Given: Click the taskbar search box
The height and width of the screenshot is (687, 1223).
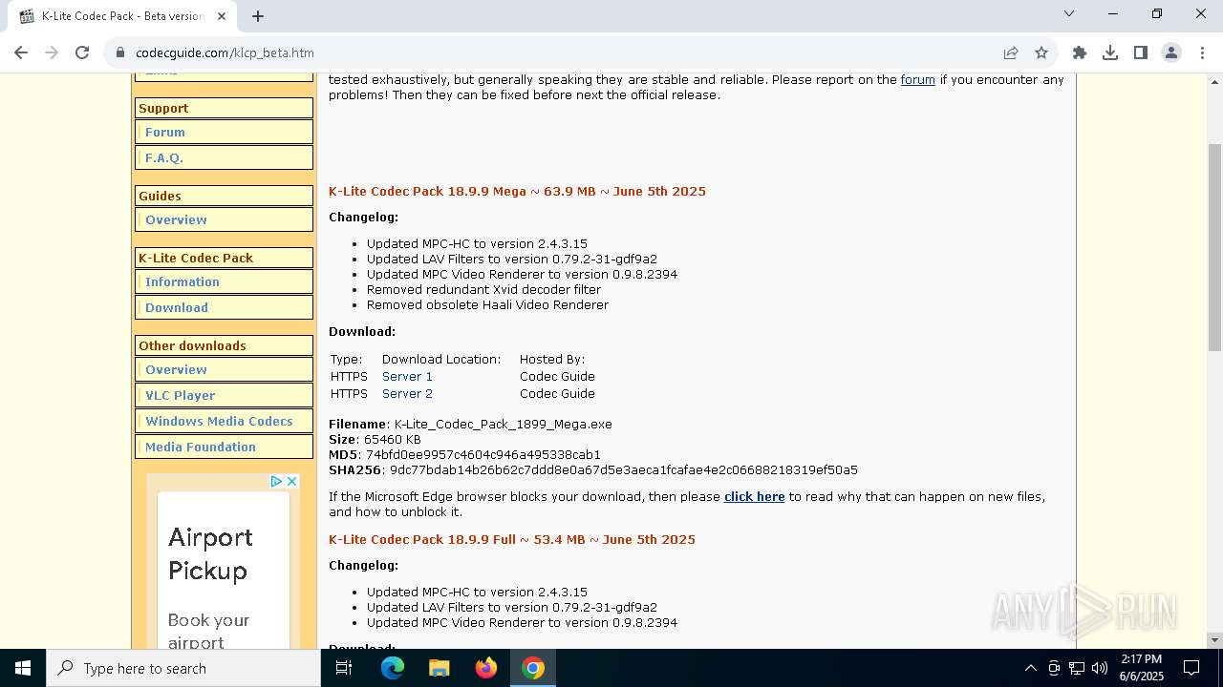Looking at the screenshot, I should (183, 668).
